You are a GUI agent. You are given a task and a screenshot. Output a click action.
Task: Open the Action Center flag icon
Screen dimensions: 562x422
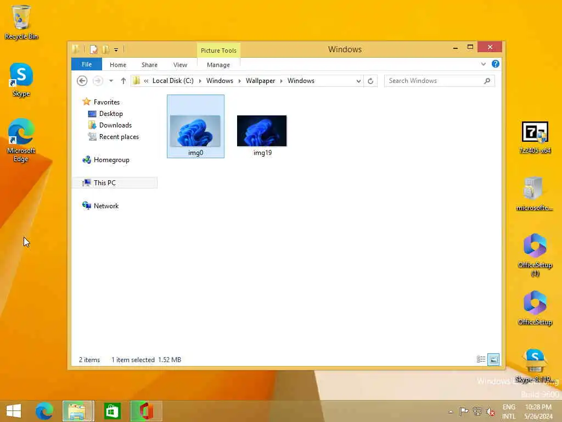coord(464,411)
